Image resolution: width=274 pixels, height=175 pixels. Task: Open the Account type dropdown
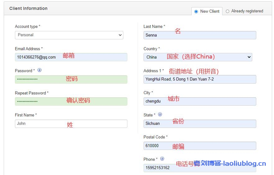[x=69, y=35]
